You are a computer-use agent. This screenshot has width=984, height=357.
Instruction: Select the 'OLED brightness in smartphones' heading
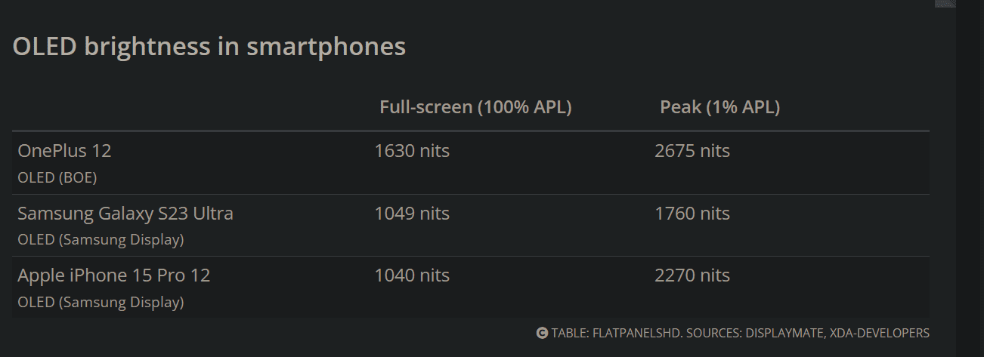(209, 47)
